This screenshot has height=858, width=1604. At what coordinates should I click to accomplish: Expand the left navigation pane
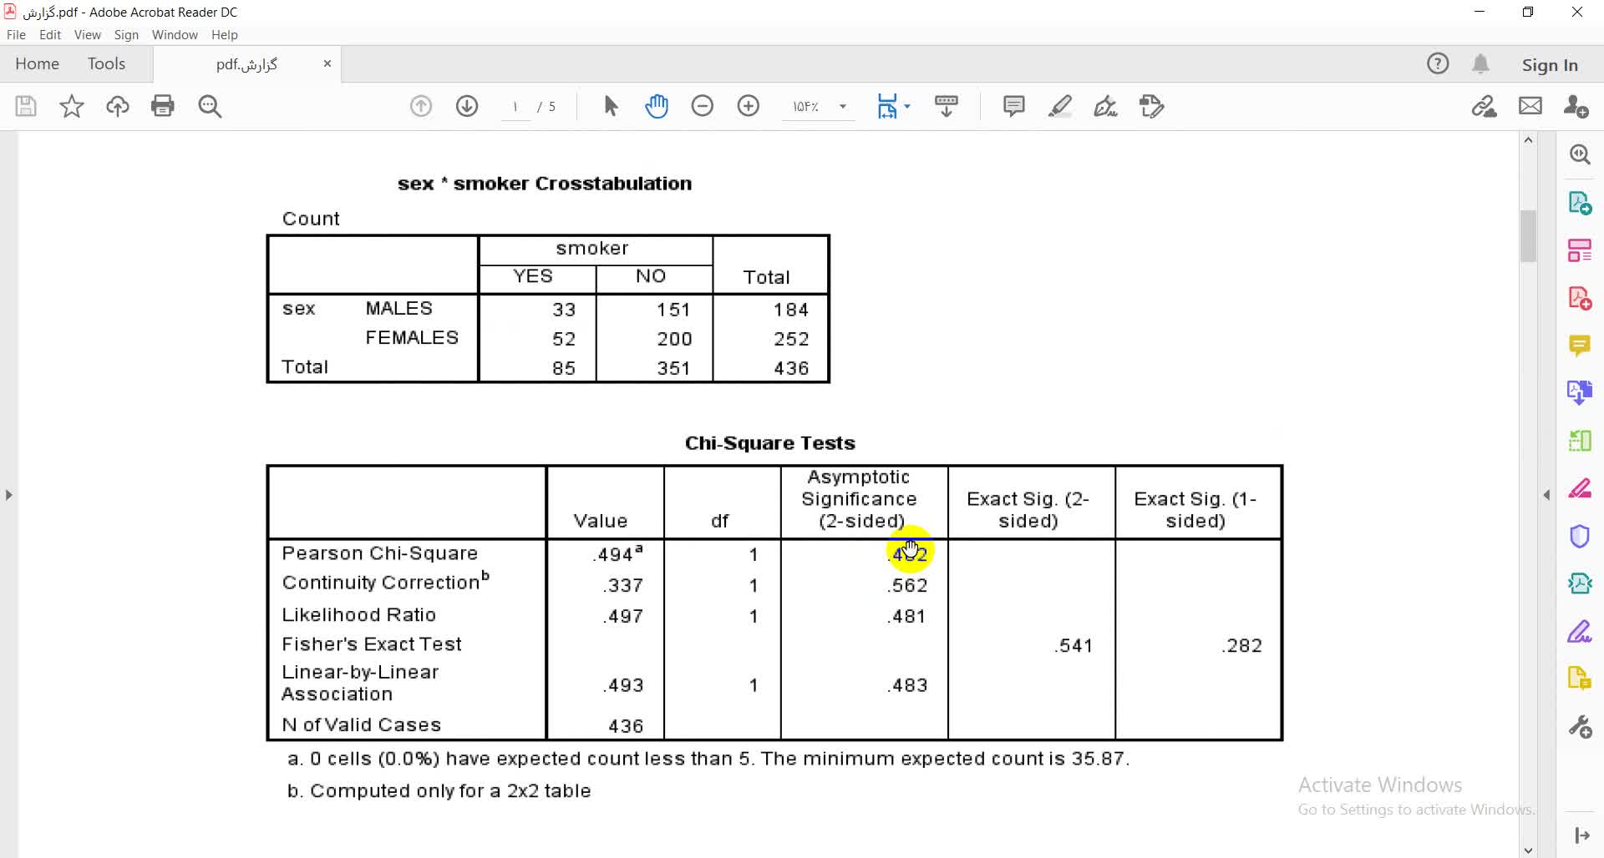[x=8, y=495]
